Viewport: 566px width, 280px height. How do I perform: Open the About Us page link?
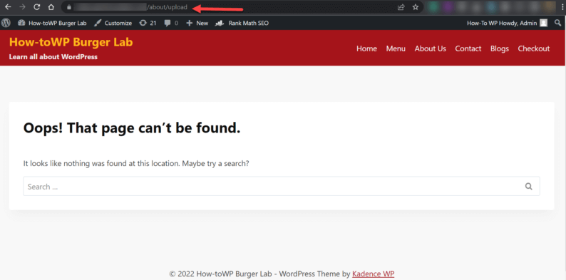[431, 48]
